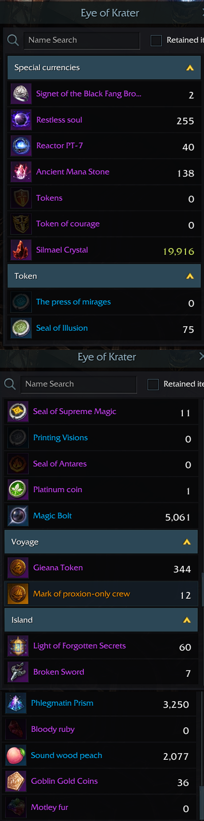Click the Ancient Mana Stone icon
Image resolution: width=204 pixels, height=821 pixels.
point(21,172)
